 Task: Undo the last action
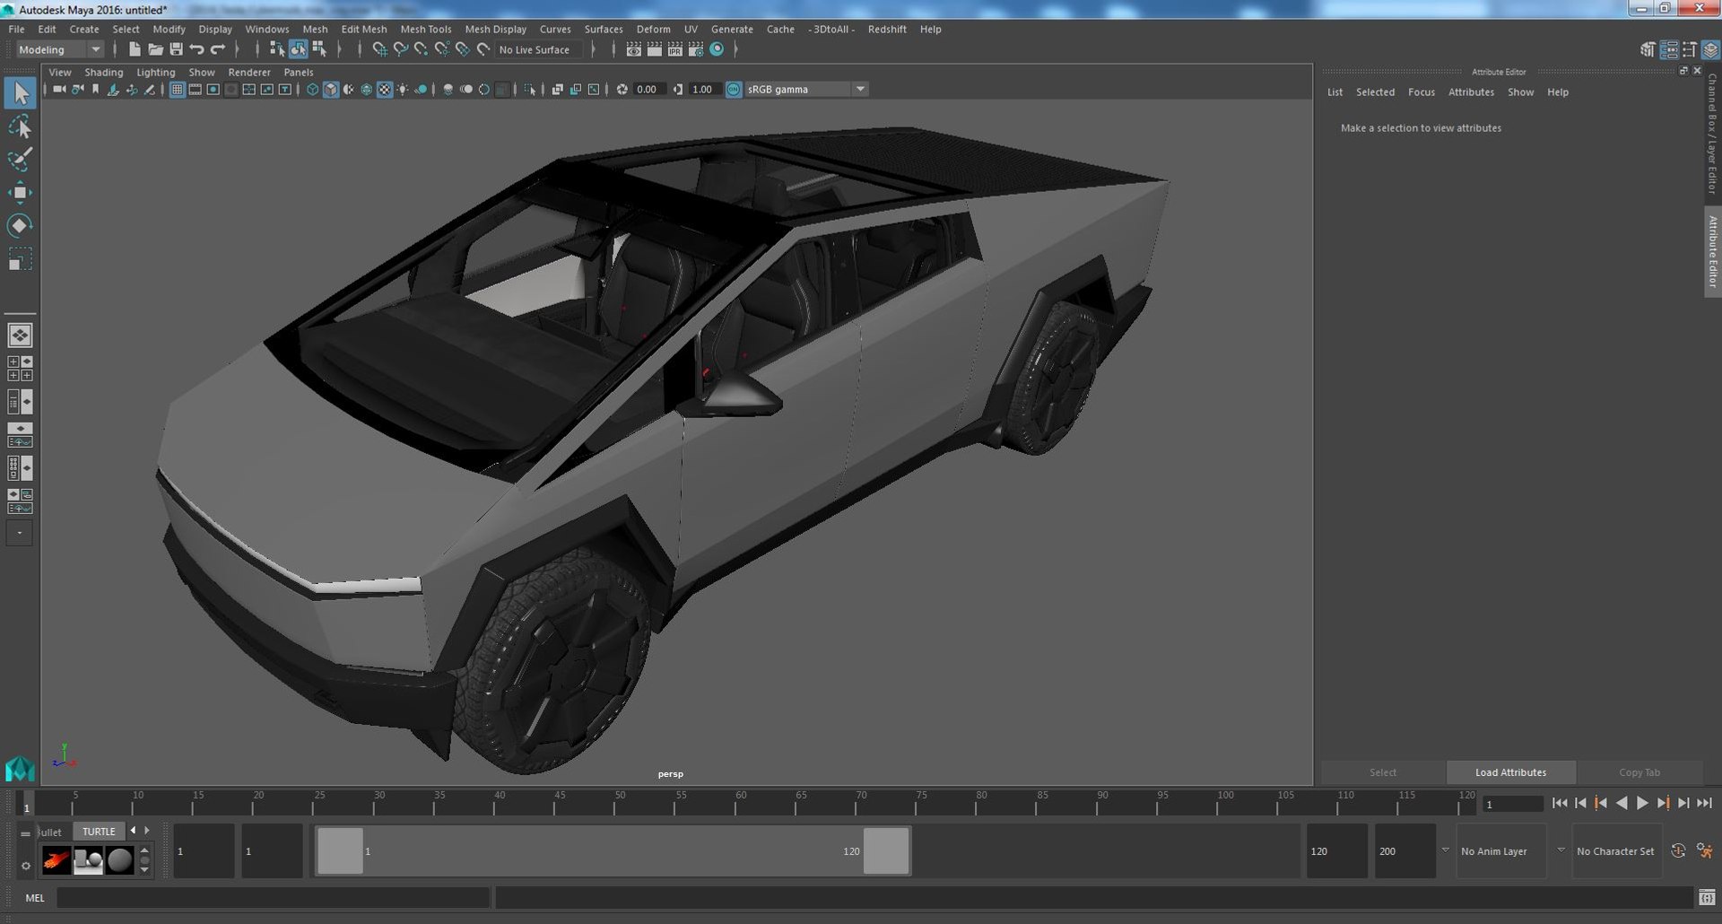point(196,49)
